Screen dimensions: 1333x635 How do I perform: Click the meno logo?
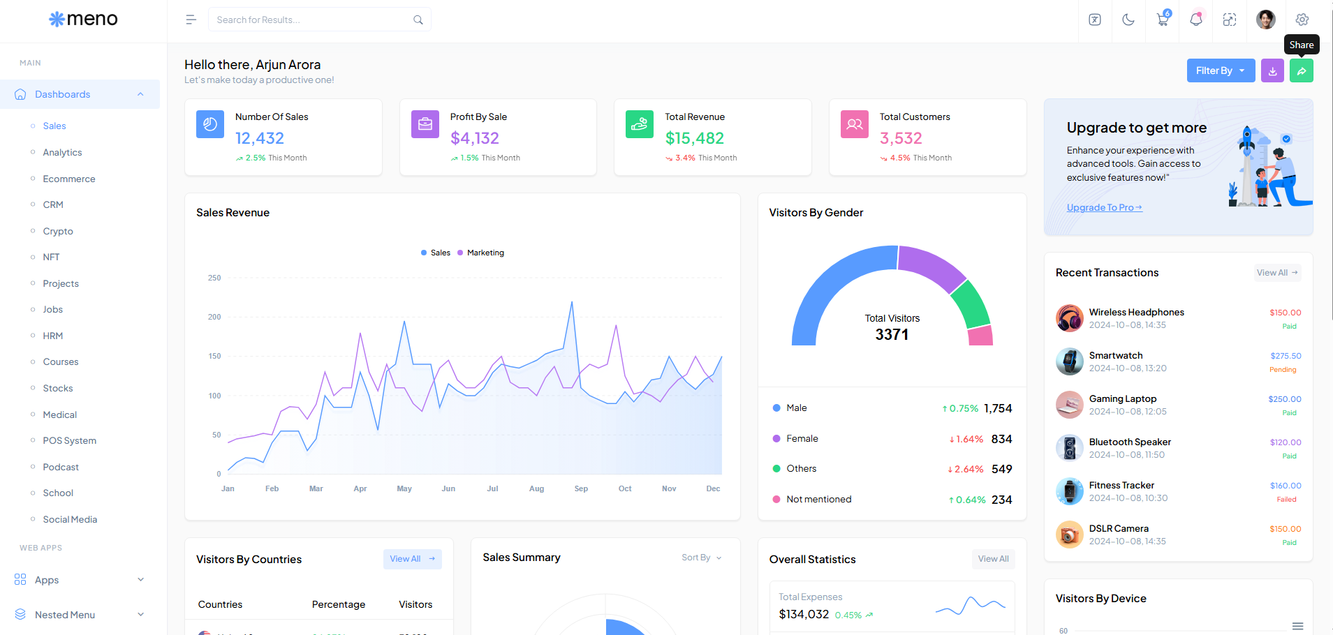click(x=83, y=19)
